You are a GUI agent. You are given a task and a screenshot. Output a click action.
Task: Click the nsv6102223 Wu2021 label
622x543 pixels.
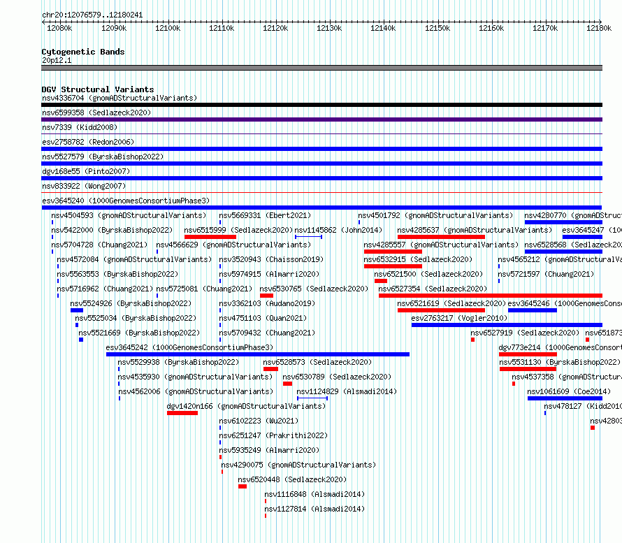point(259,421)
